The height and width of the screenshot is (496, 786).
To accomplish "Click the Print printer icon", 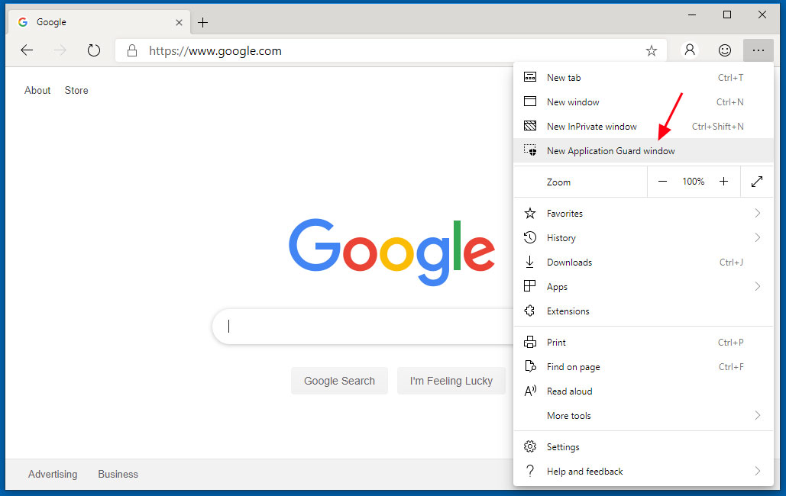I will (x=530, y=342).
